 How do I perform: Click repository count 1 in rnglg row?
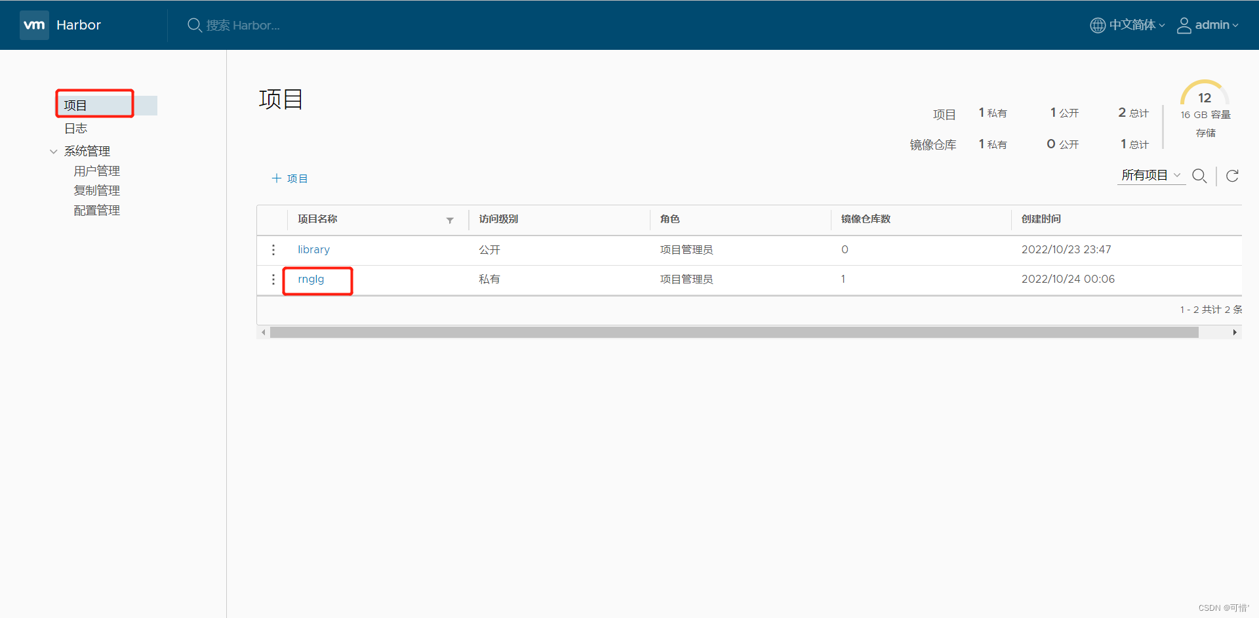843,279
